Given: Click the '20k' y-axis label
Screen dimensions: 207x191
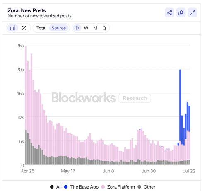Looking at the screenshot, I should (20, 70).
